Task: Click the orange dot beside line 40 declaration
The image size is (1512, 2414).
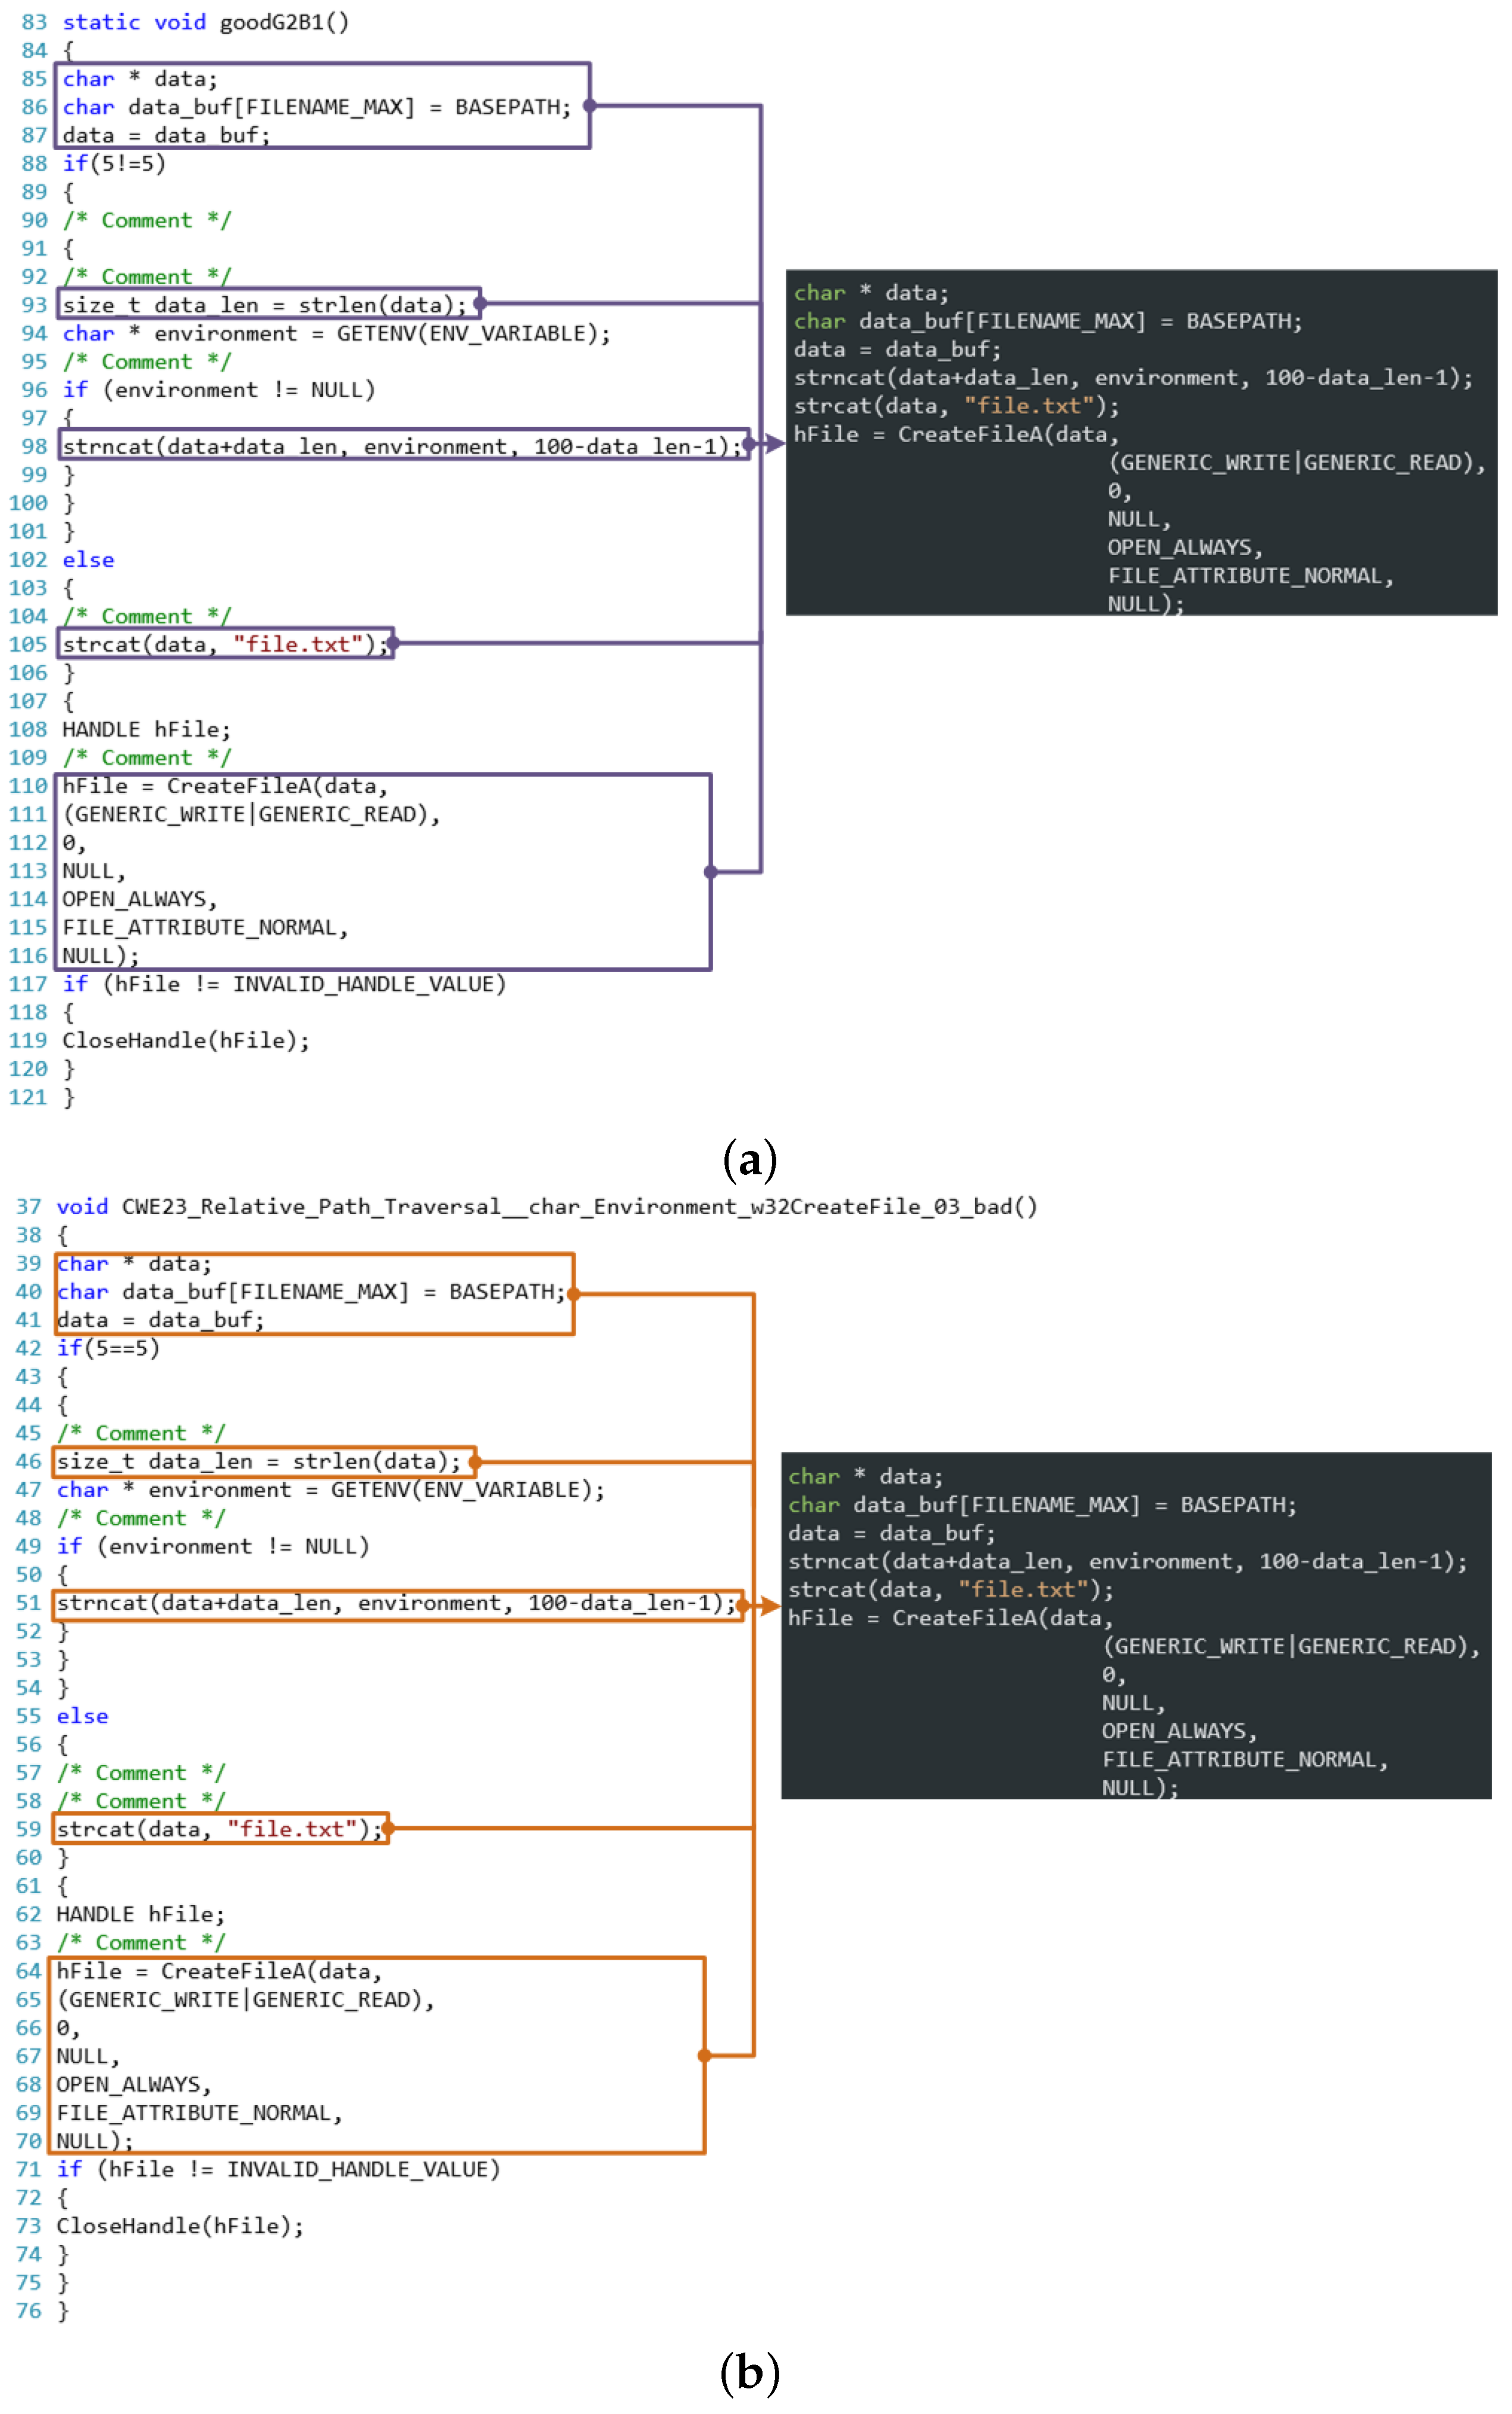Action: [x=574, y=1294]
